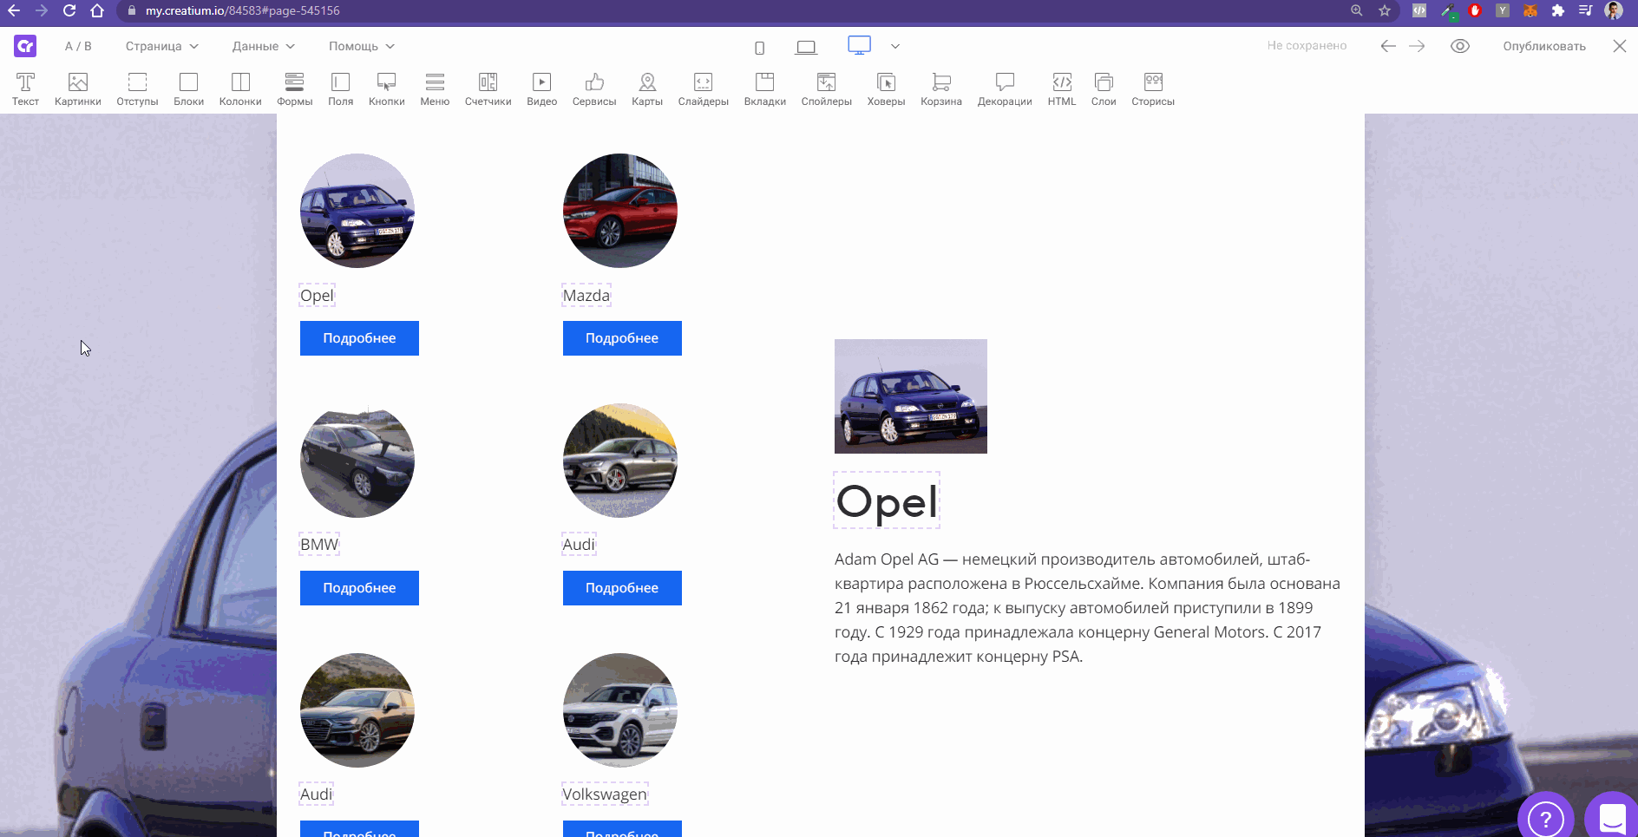Select the round Opel car thumbnail

[357, 211]
